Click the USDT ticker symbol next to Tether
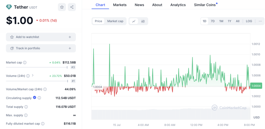Screen dimensions: 265x129 click(x=33, y=7)
